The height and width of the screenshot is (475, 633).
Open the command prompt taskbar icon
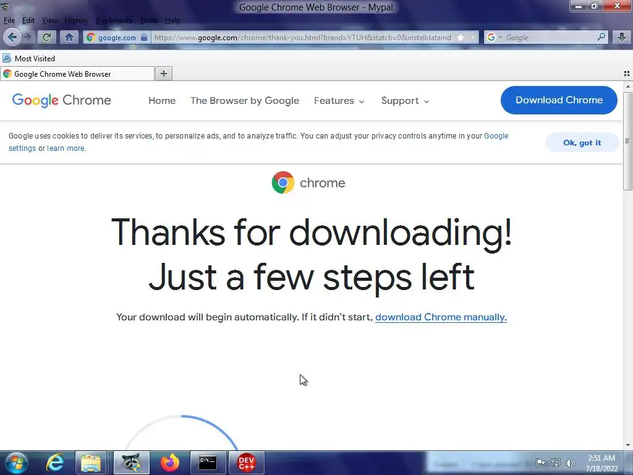208,463
